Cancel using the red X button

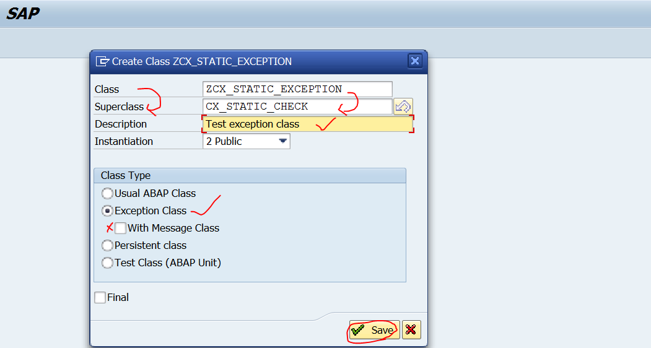[411, 329]
